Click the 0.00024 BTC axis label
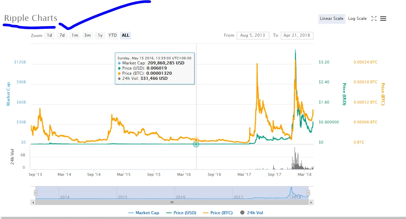Screen dimensions: 406x219 click(x=365, y=62)
